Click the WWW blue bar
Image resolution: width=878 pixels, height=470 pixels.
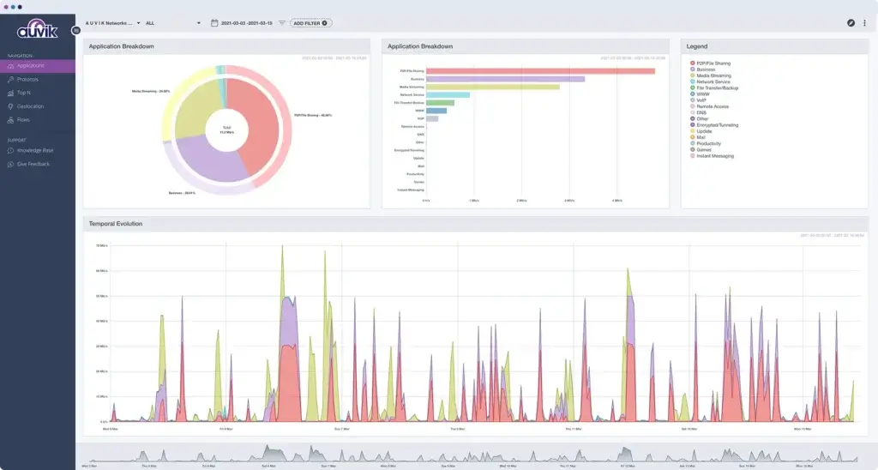point(436,111)
